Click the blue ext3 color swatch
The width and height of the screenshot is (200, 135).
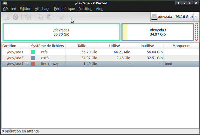pos(33,58)
